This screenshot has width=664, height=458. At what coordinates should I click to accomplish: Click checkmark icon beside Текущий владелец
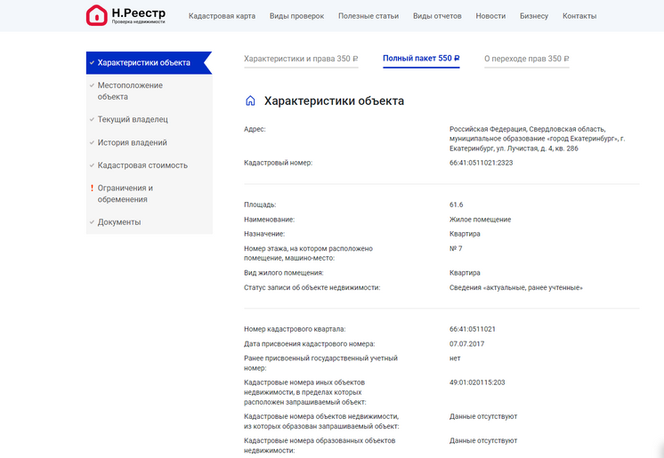pyautogui.click(x=92, y=119)
